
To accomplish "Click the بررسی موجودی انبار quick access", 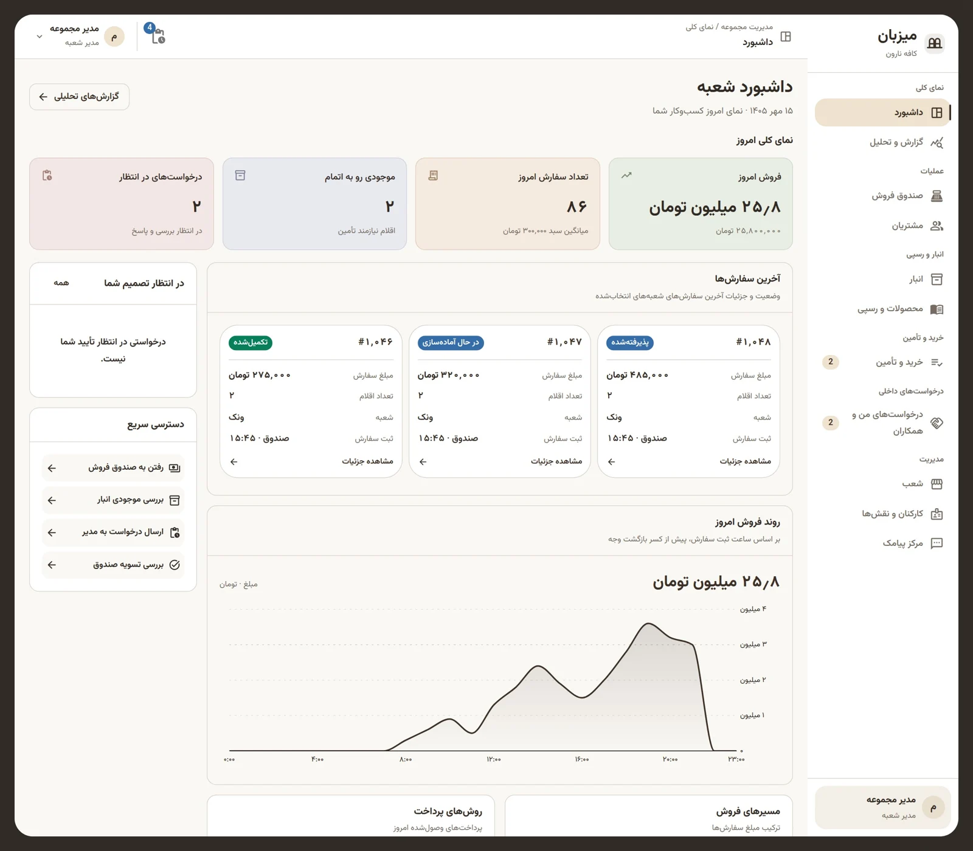I will pyautogui.click(x=113, y=500).
